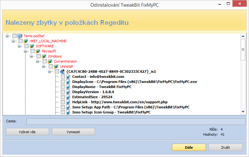249x157 pixels.
Task: Click the value icon for HelpLink entry
Action: (68, 102)
